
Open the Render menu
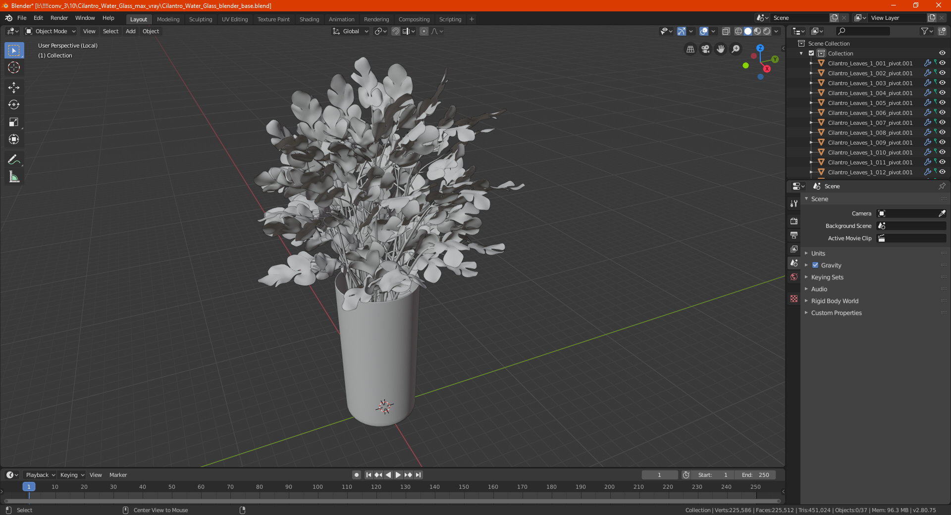click(59, 18)
